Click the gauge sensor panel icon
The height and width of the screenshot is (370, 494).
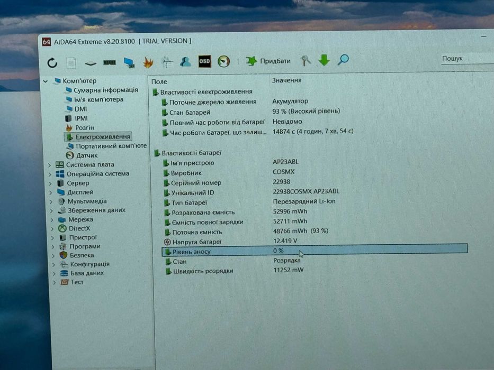pos(223,61)
